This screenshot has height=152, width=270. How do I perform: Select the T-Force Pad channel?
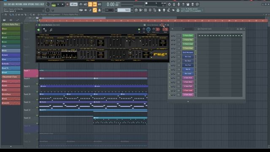coord(188,40)
